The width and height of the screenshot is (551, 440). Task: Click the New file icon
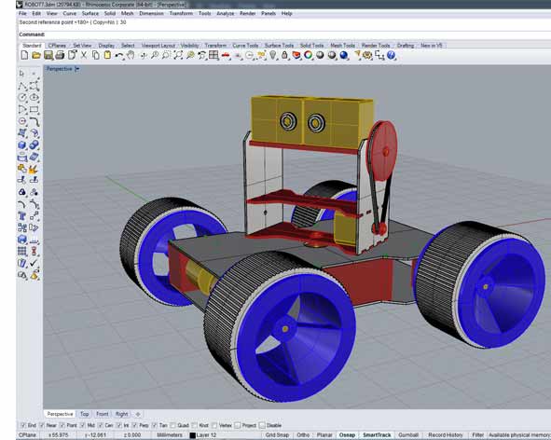pyautogui.click(x=24, y=55)
